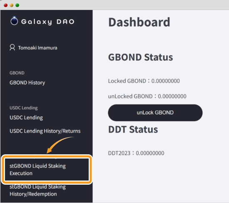The width and height of the screenshot is (229, 203).
Task: Click the Galaxy DAO brand text
Action: (48, 22)
